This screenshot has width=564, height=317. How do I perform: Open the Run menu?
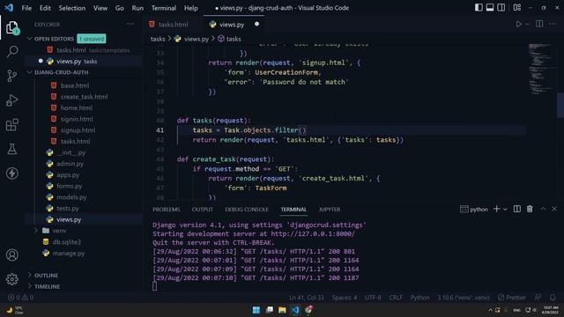pos(137,8)
